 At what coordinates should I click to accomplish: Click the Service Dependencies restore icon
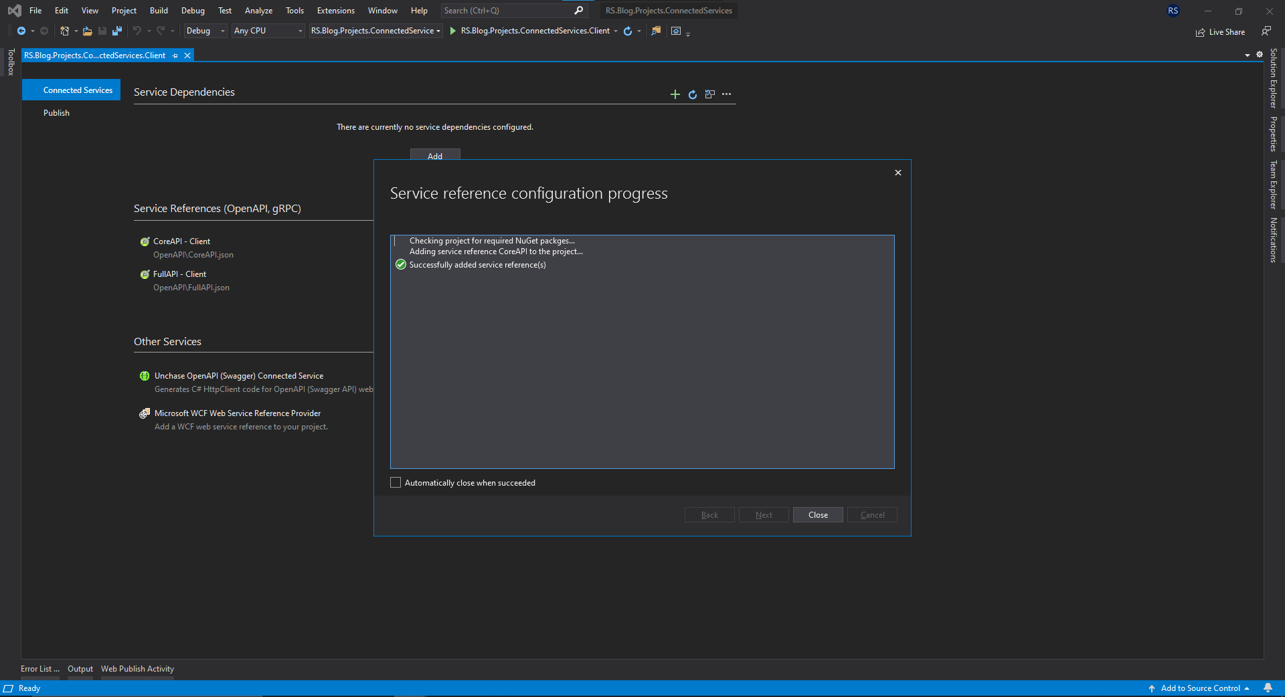coord(710,94)
